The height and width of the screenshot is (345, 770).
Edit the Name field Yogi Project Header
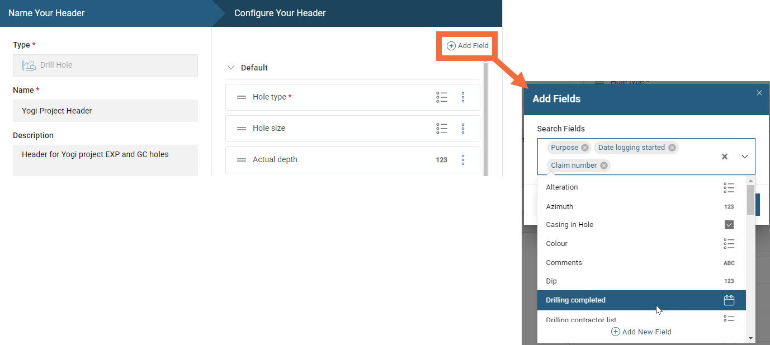click(105, 111)
